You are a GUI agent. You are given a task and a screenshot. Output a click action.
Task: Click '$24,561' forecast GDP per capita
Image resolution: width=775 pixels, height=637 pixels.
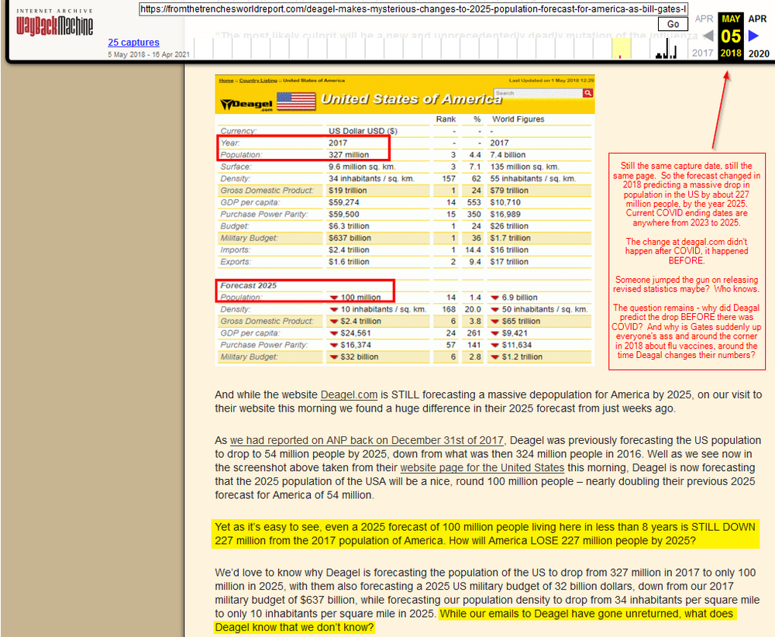tap(356, 333)
